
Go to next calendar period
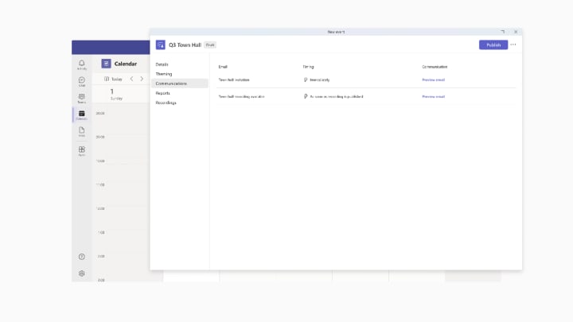pos(142,79)
